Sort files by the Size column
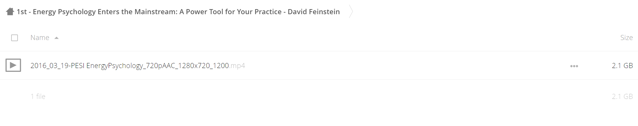Viewport: 638px width, 126px height. click(x=626, y=37)
